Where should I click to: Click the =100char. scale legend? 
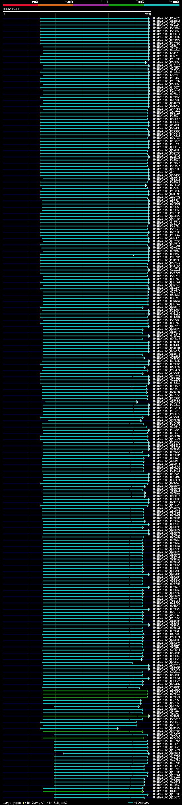(139, 803)
